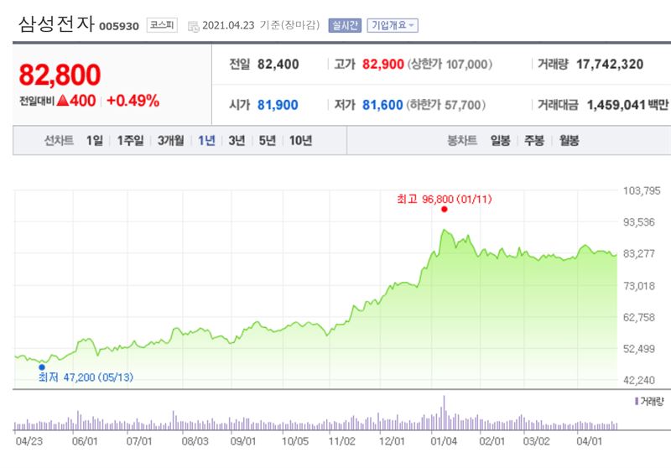Click the red 최고 high-point dot
The image size is (671, 468).
point(444,210)
